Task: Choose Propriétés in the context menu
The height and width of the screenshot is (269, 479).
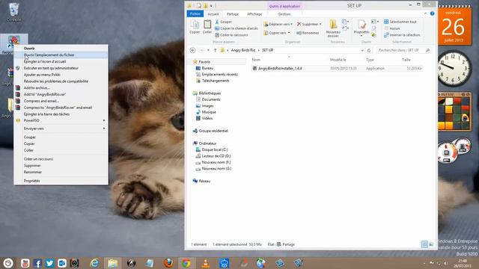Action: point(61,181)
